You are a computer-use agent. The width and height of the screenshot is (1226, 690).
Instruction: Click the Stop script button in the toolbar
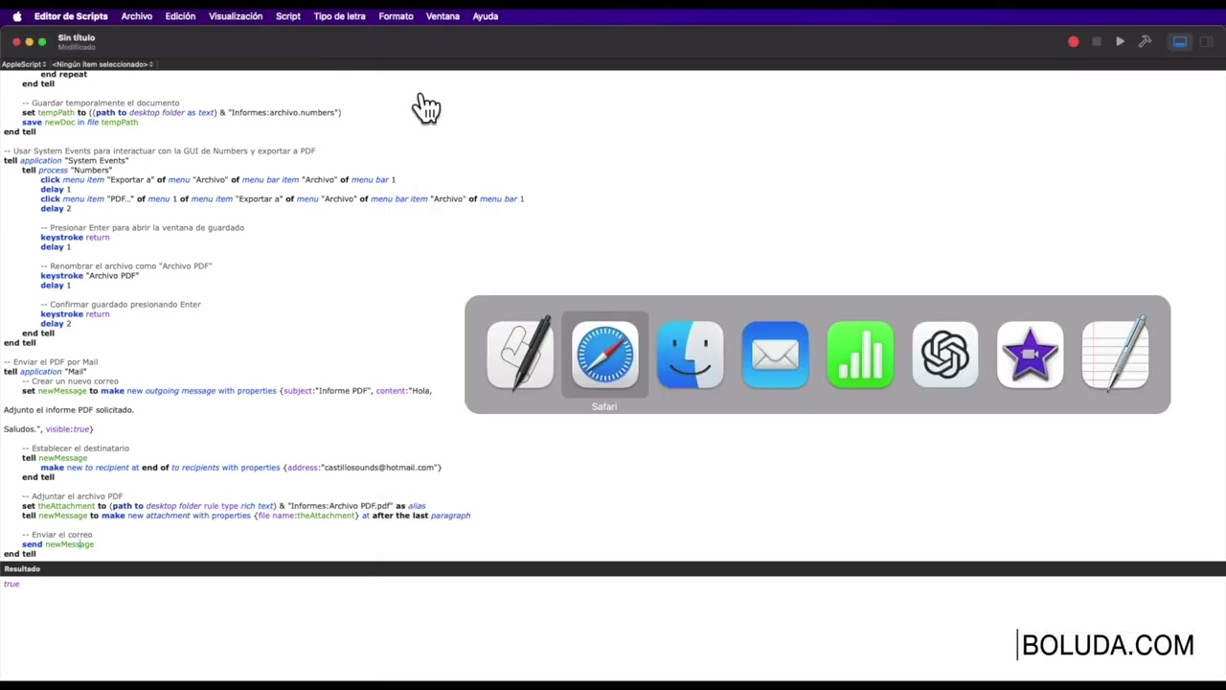[1097, 42]
